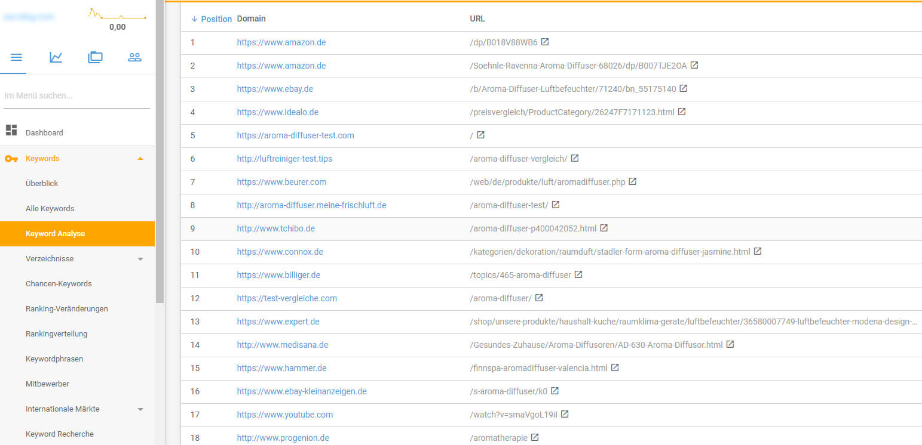Expand the Internationale Märkte submenu arrow
This screenshot has height=445, width=922.
pyautogui.click(x=140, y=409)
